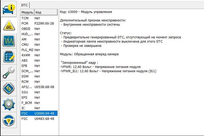
Task: Sort by the Модуль column header
Action: point(27,12)
